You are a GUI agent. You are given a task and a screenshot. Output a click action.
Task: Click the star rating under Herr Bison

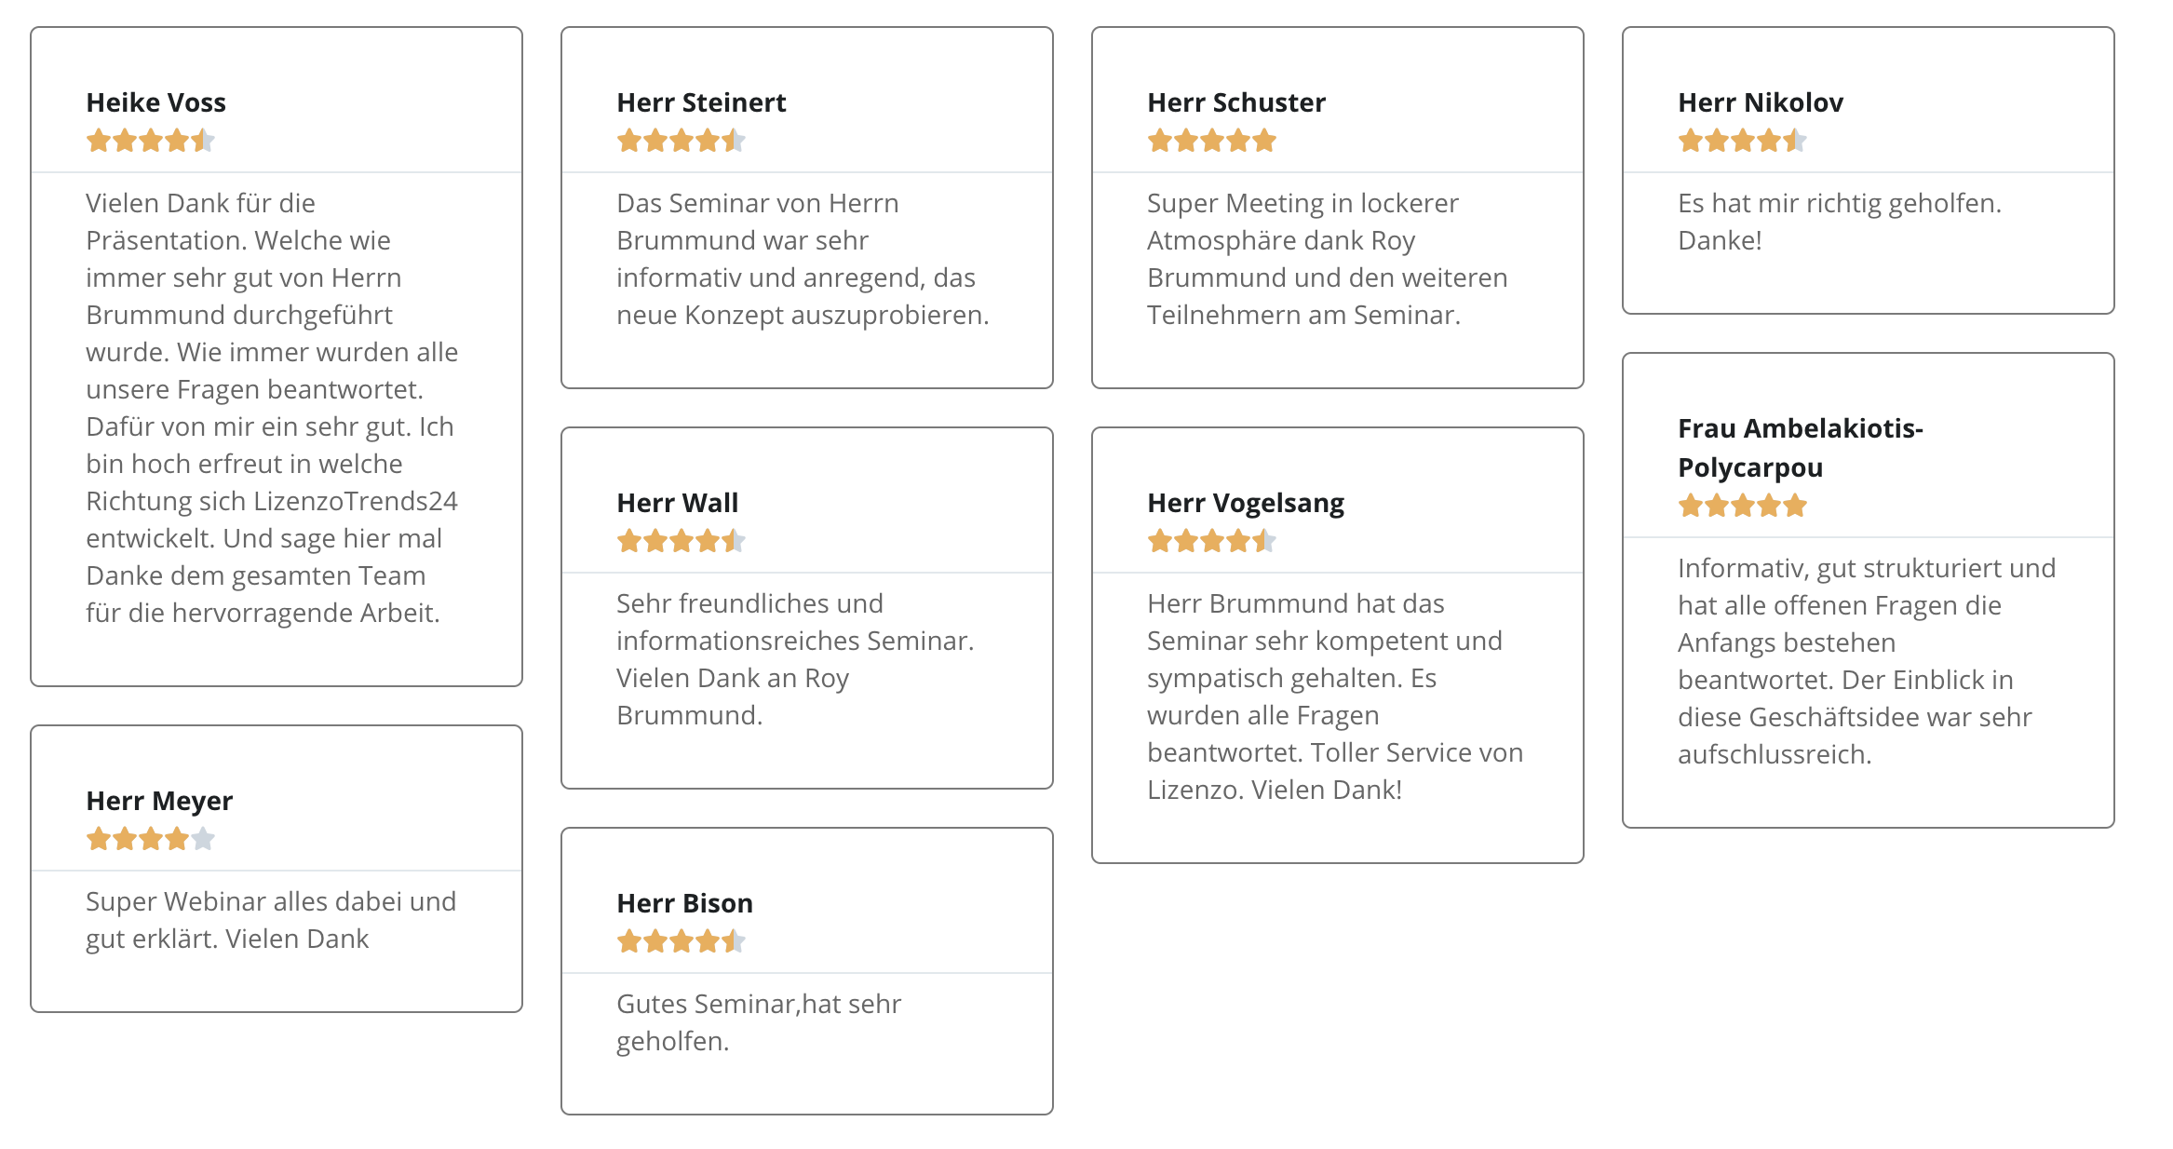pyautogui.click(x=682, y=941)
